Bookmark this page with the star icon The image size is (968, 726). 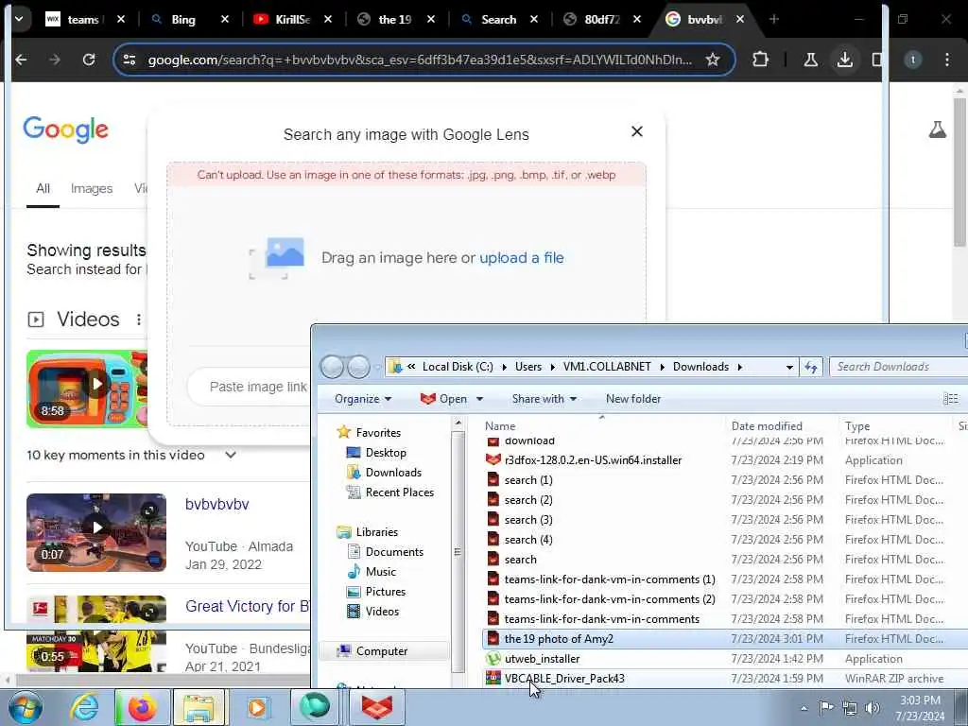coord(713,60)
